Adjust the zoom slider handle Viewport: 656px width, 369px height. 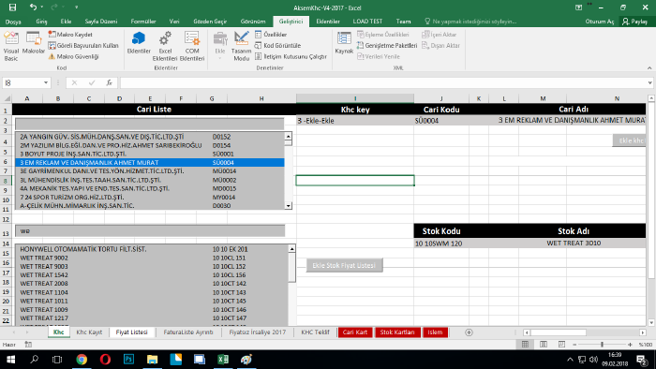tap(602, 345)
